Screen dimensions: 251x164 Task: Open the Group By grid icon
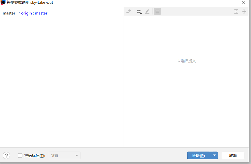(x=139, y=12)
